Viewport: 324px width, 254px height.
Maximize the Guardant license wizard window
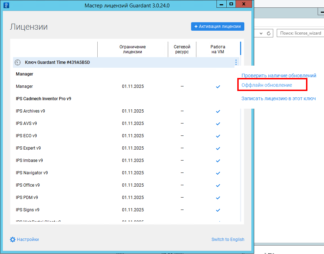(x=231, y=4)
